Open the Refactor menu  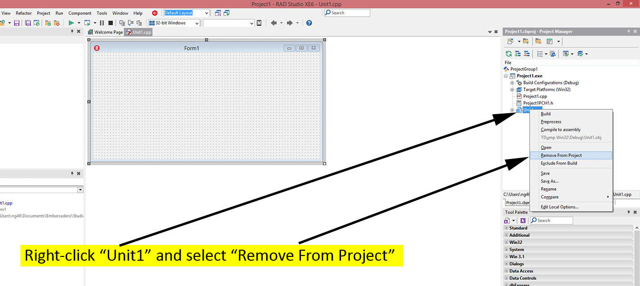coord(24,13)
